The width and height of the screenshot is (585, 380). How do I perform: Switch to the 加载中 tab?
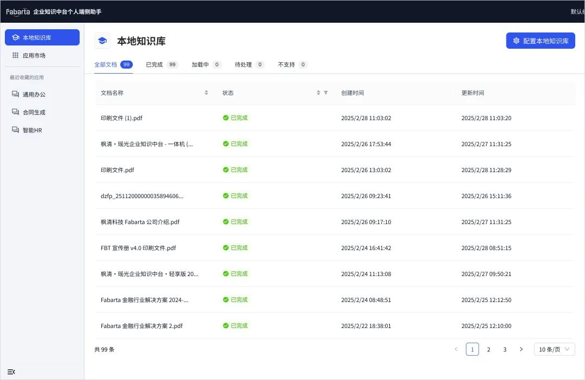coord(206,64)
